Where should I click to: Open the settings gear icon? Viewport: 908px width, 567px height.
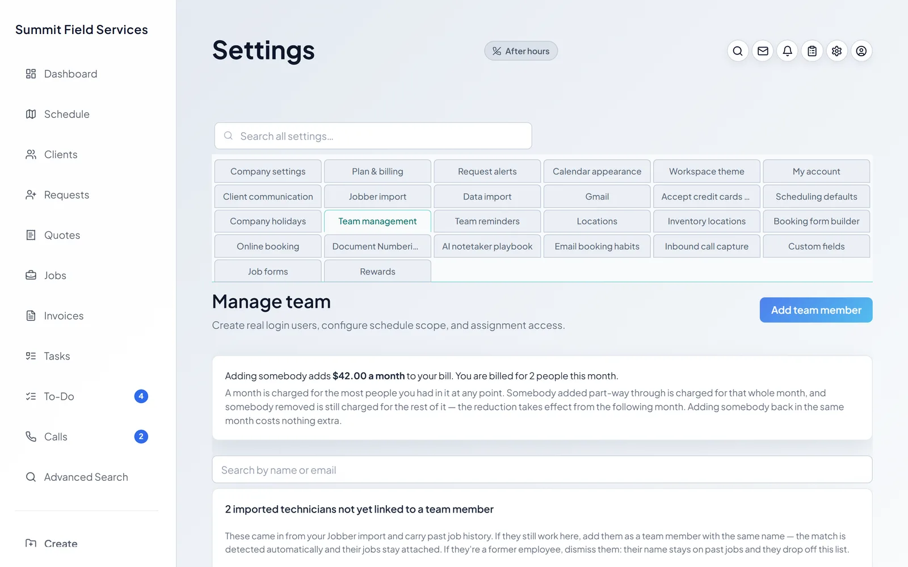[837, 51]
